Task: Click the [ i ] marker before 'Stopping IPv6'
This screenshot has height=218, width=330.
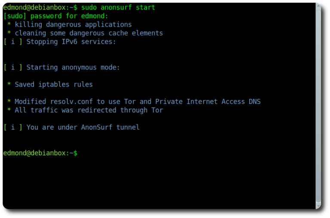Action: pyautogui.click(x=12, y=42)
